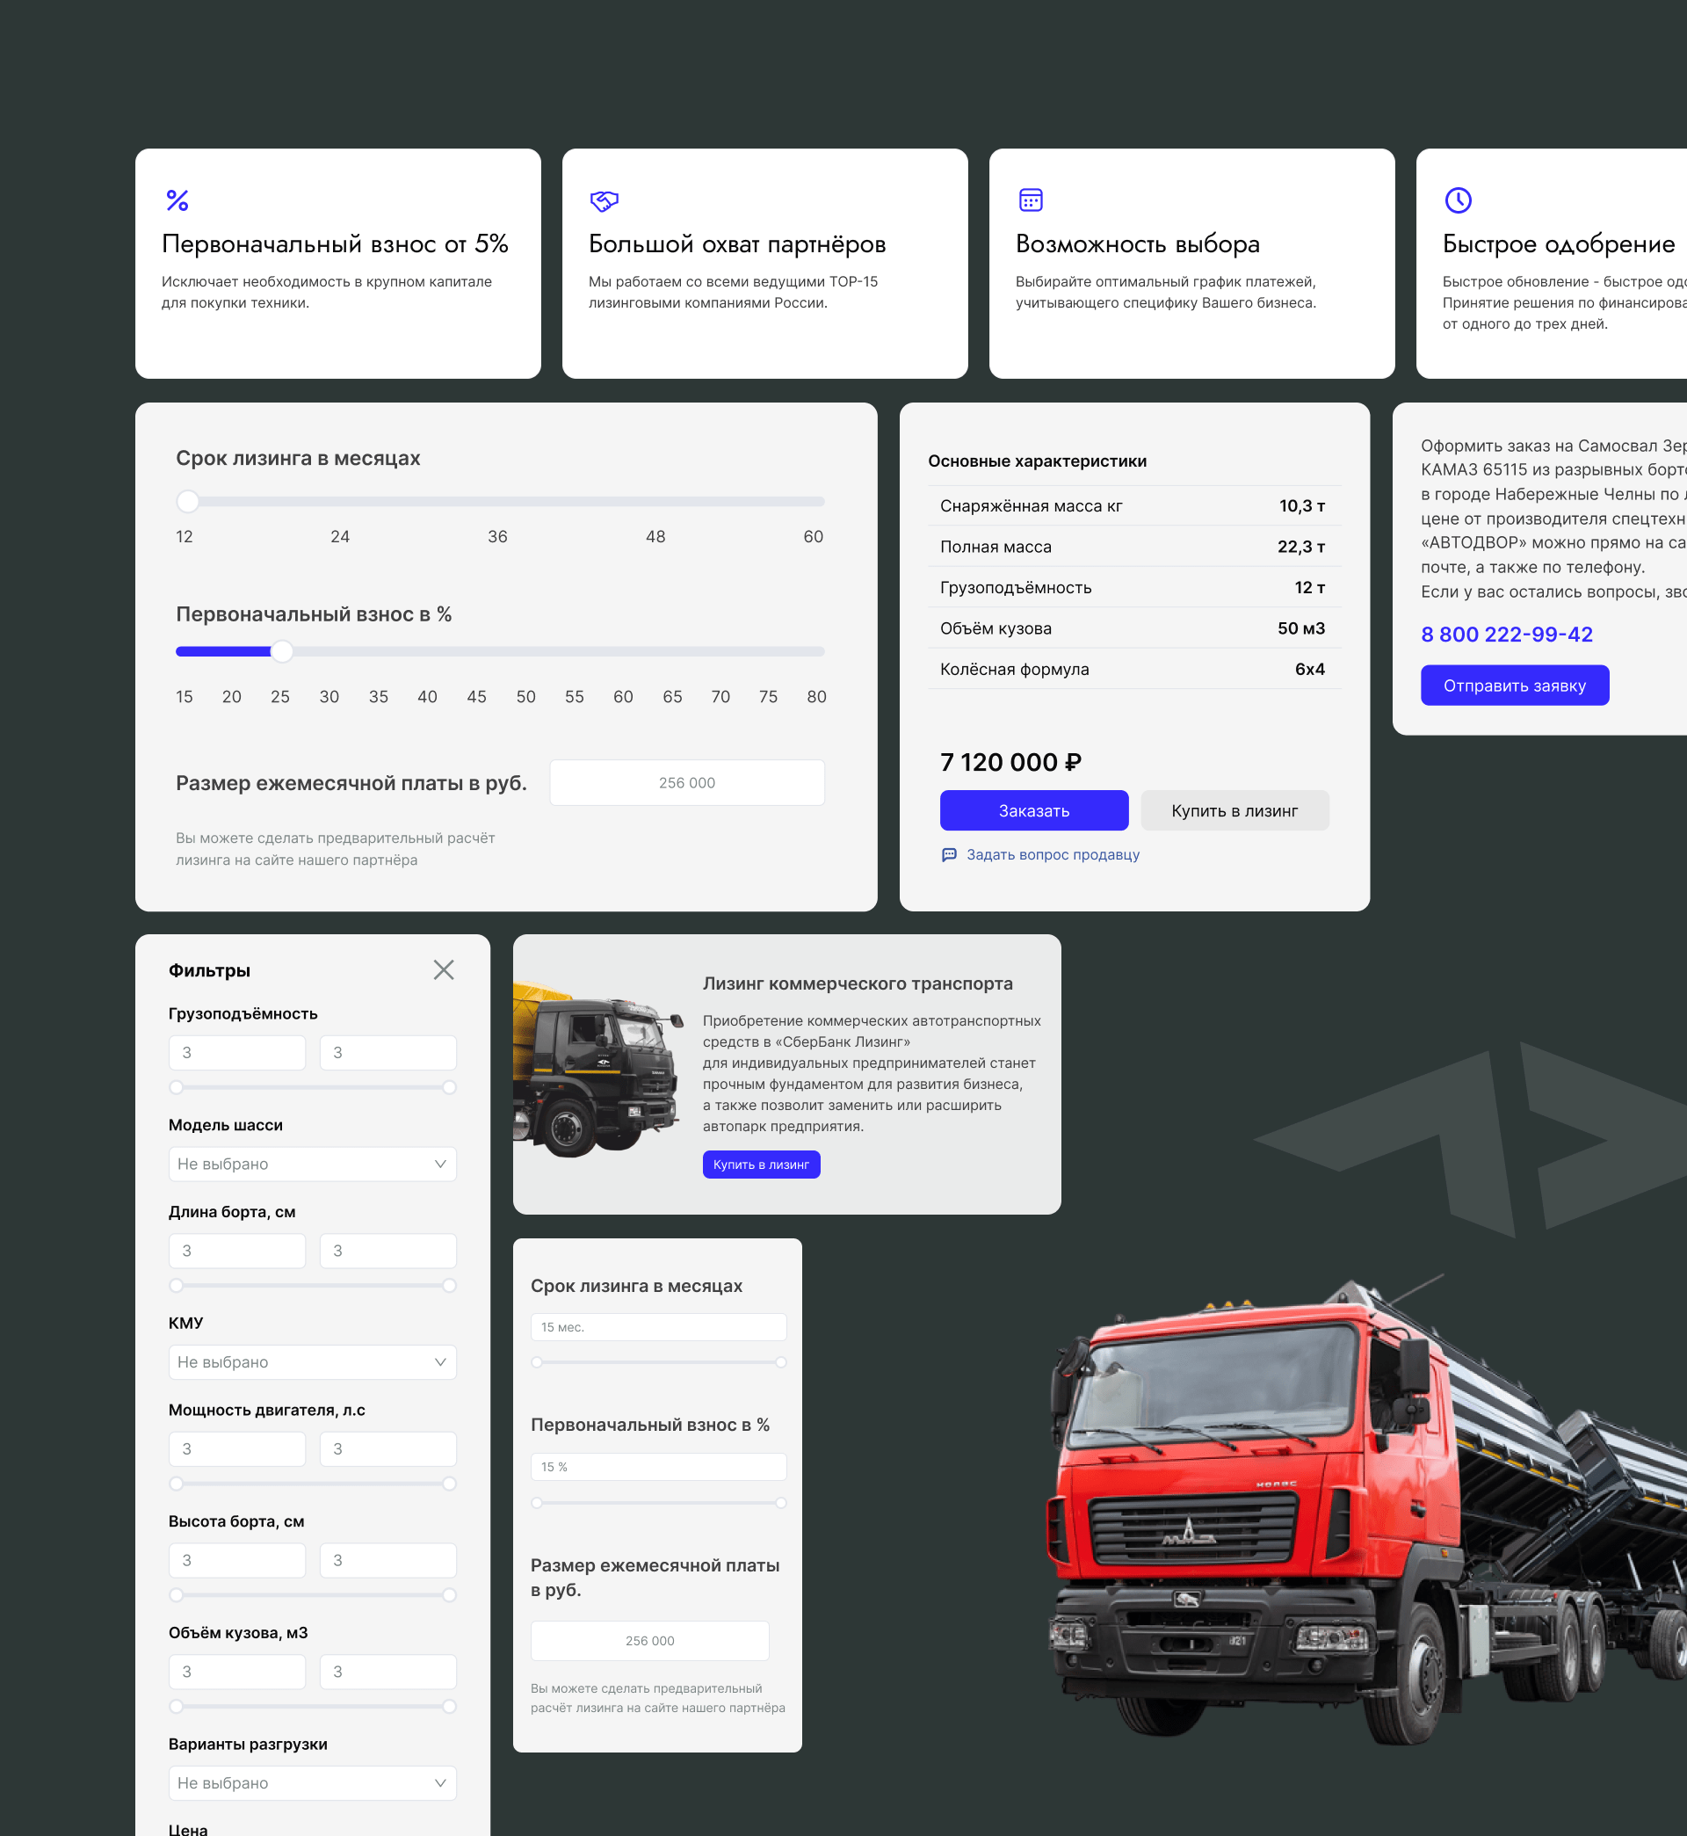Click the grey Купить в лизинг button
1687x1836 pixels.
click(1234, 810)
